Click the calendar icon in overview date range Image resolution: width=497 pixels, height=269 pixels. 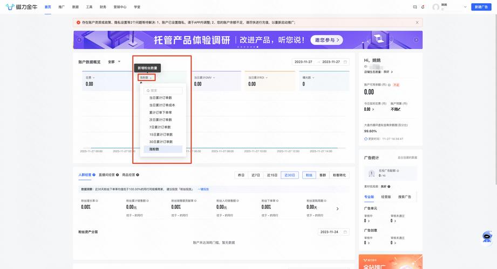click(x=345, y=62)
